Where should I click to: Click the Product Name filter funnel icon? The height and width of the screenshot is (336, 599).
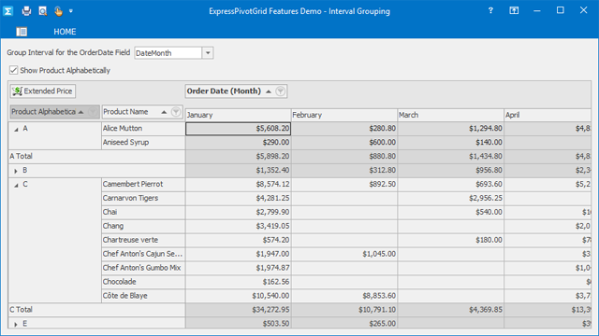(x=176, y=112)
